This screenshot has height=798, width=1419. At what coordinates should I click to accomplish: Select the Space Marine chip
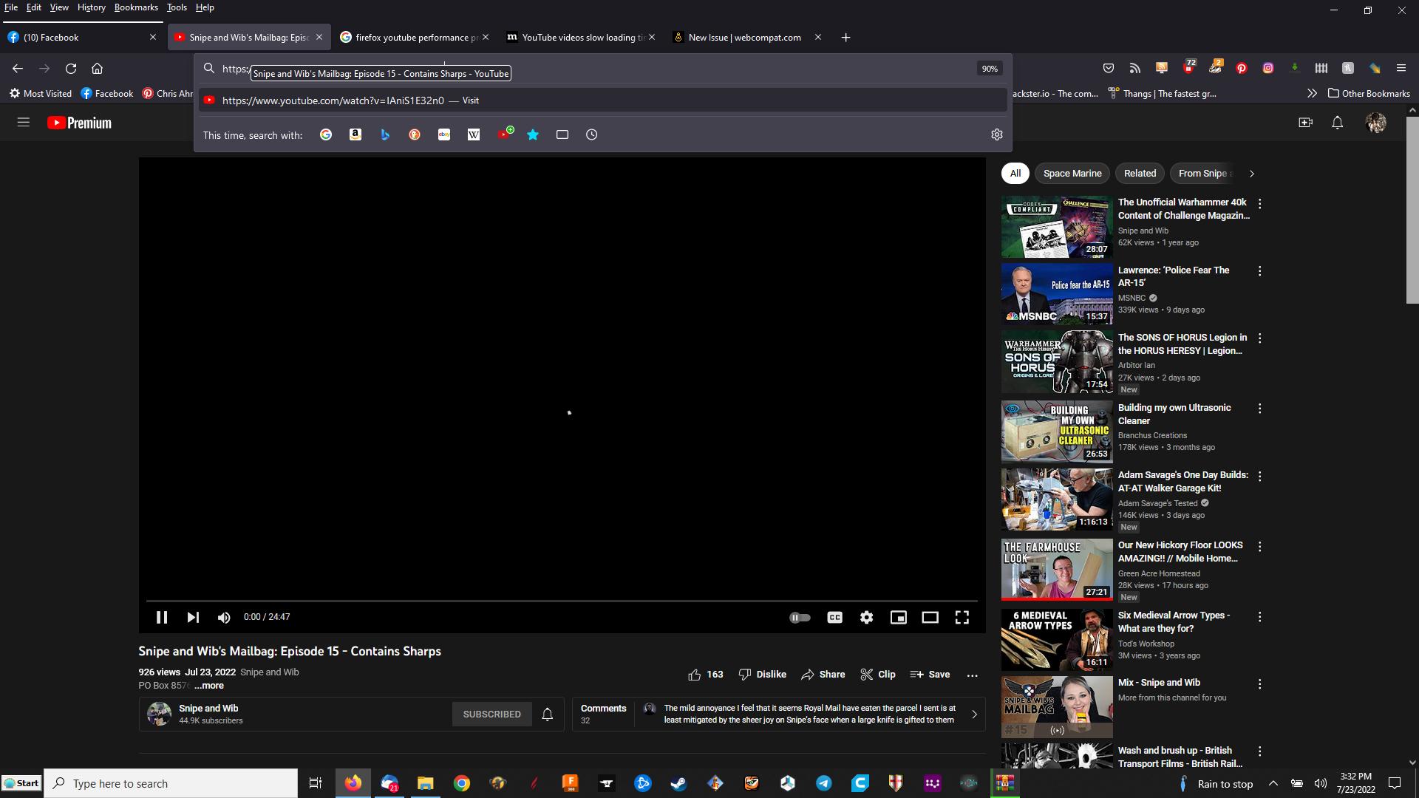click(x=1072, y=174)
